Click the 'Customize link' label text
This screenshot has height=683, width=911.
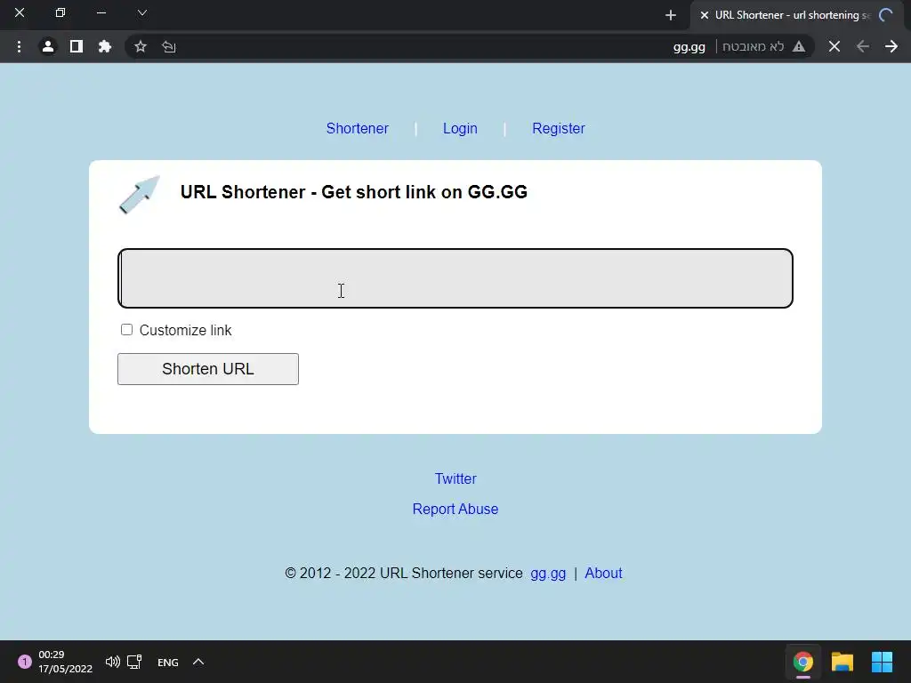pos(185,331)
